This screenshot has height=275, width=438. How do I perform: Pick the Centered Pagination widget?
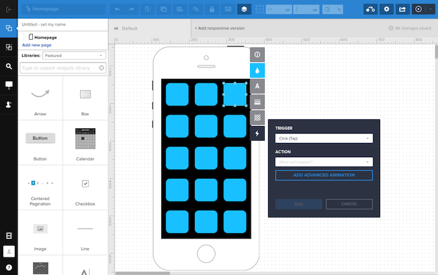click(40, 188)
